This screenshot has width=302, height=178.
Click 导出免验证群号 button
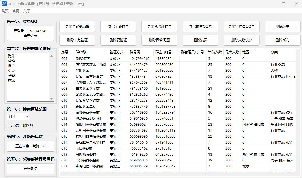point(159,26)
